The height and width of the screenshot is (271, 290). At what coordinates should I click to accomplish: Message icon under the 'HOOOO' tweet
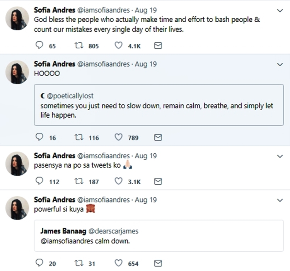(158, 137)
